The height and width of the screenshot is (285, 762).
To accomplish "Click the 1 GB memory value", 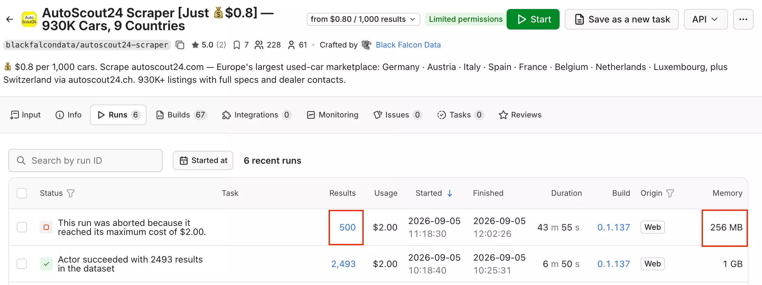I will pyautogui.click(x=733, y=264).
